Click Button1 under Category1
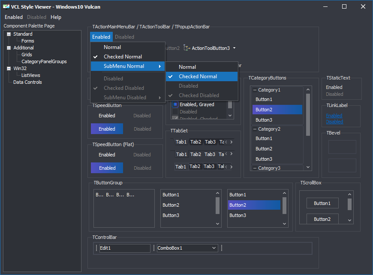The image size is (373, 275). click(x=277, y=99)
